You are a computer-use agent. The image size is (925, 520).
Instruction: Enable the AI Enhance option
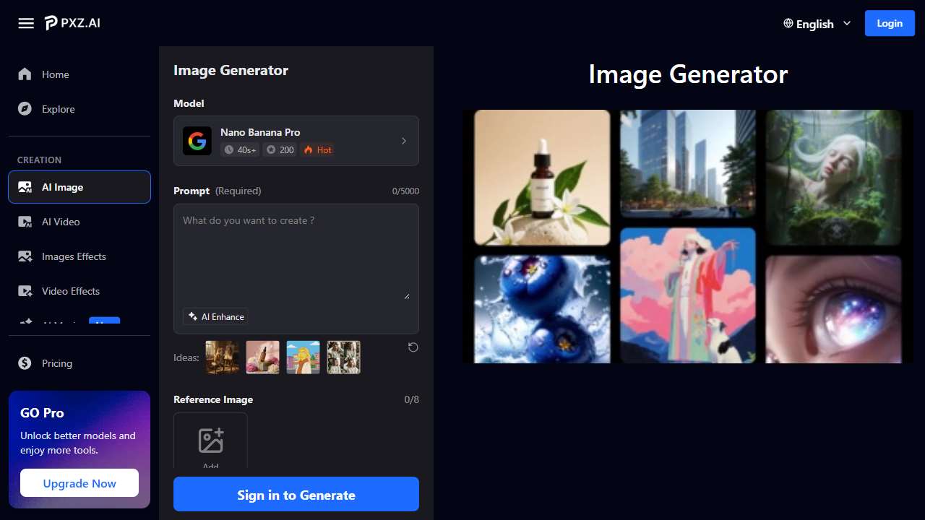tap(215, 316)
